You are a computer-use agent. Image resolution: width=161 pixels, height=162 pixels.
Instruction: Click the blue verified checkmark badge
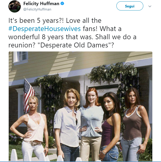click(x=62, y=4)
